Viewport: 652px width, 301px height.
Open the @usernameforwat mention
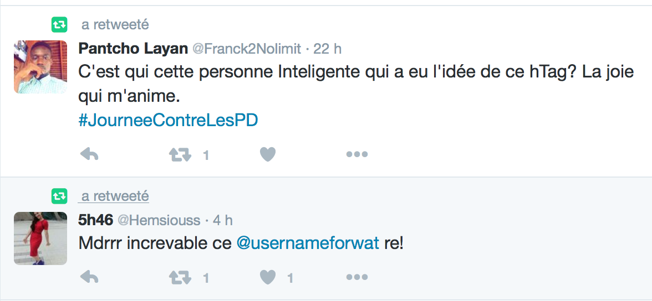[x=308, y=243]
